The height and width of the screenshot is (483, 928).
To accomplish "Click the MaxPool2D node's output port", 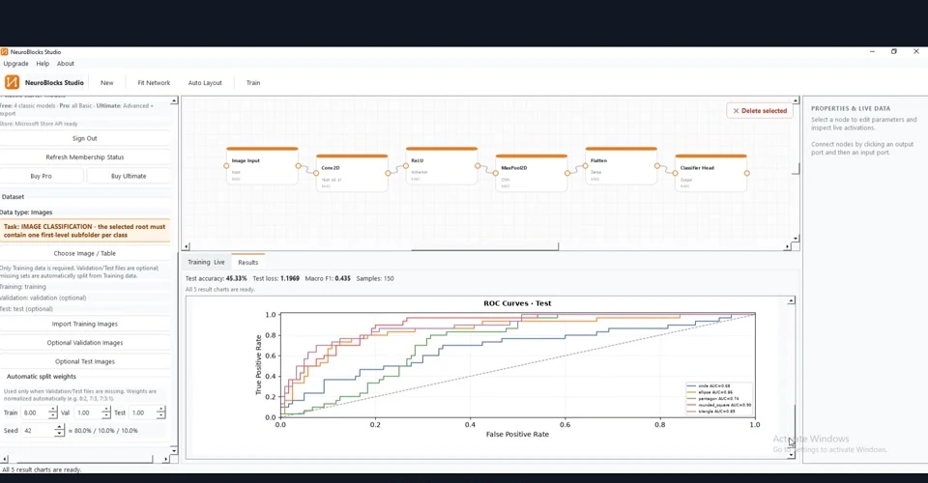I will point(567,173).
